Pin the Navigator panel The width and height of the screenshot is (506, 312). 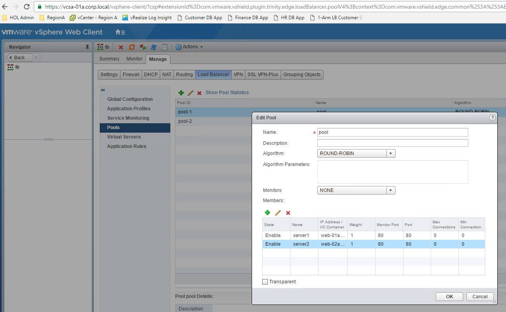click(87, 47)
